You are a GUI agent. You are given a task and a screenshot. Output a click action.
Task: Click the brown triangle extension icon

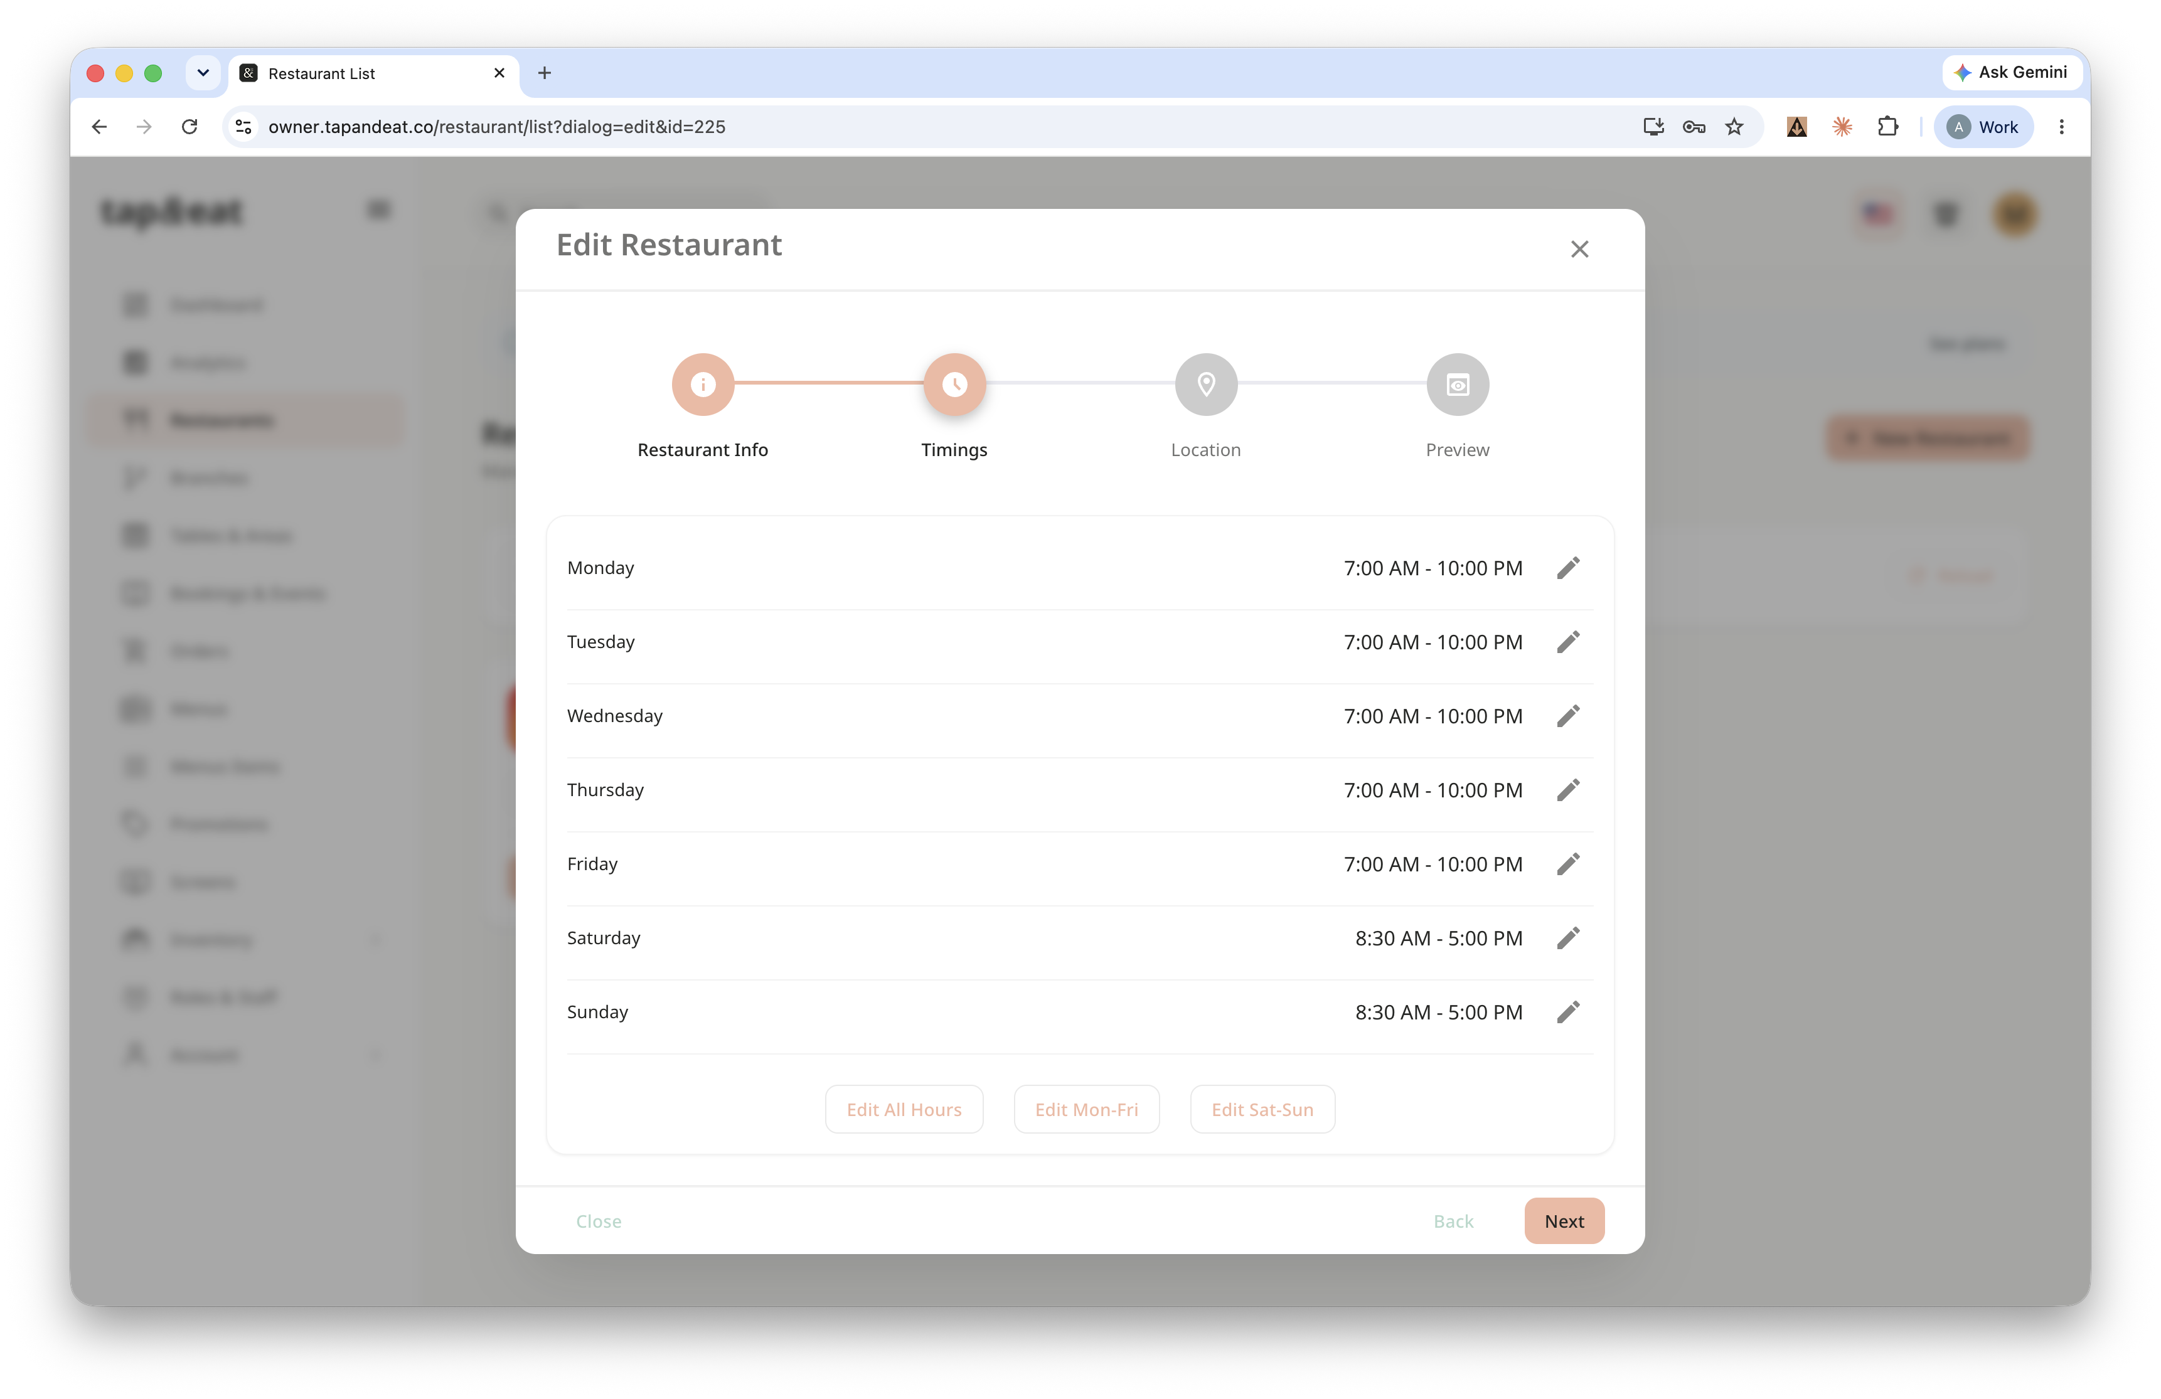click(x=1797, y=127)
